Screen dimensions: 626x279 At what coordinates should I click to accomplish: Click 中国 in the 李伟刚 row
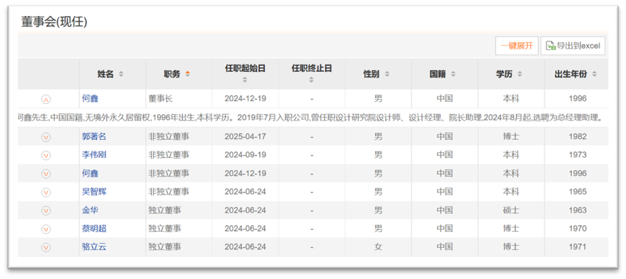tap(445, 154)
